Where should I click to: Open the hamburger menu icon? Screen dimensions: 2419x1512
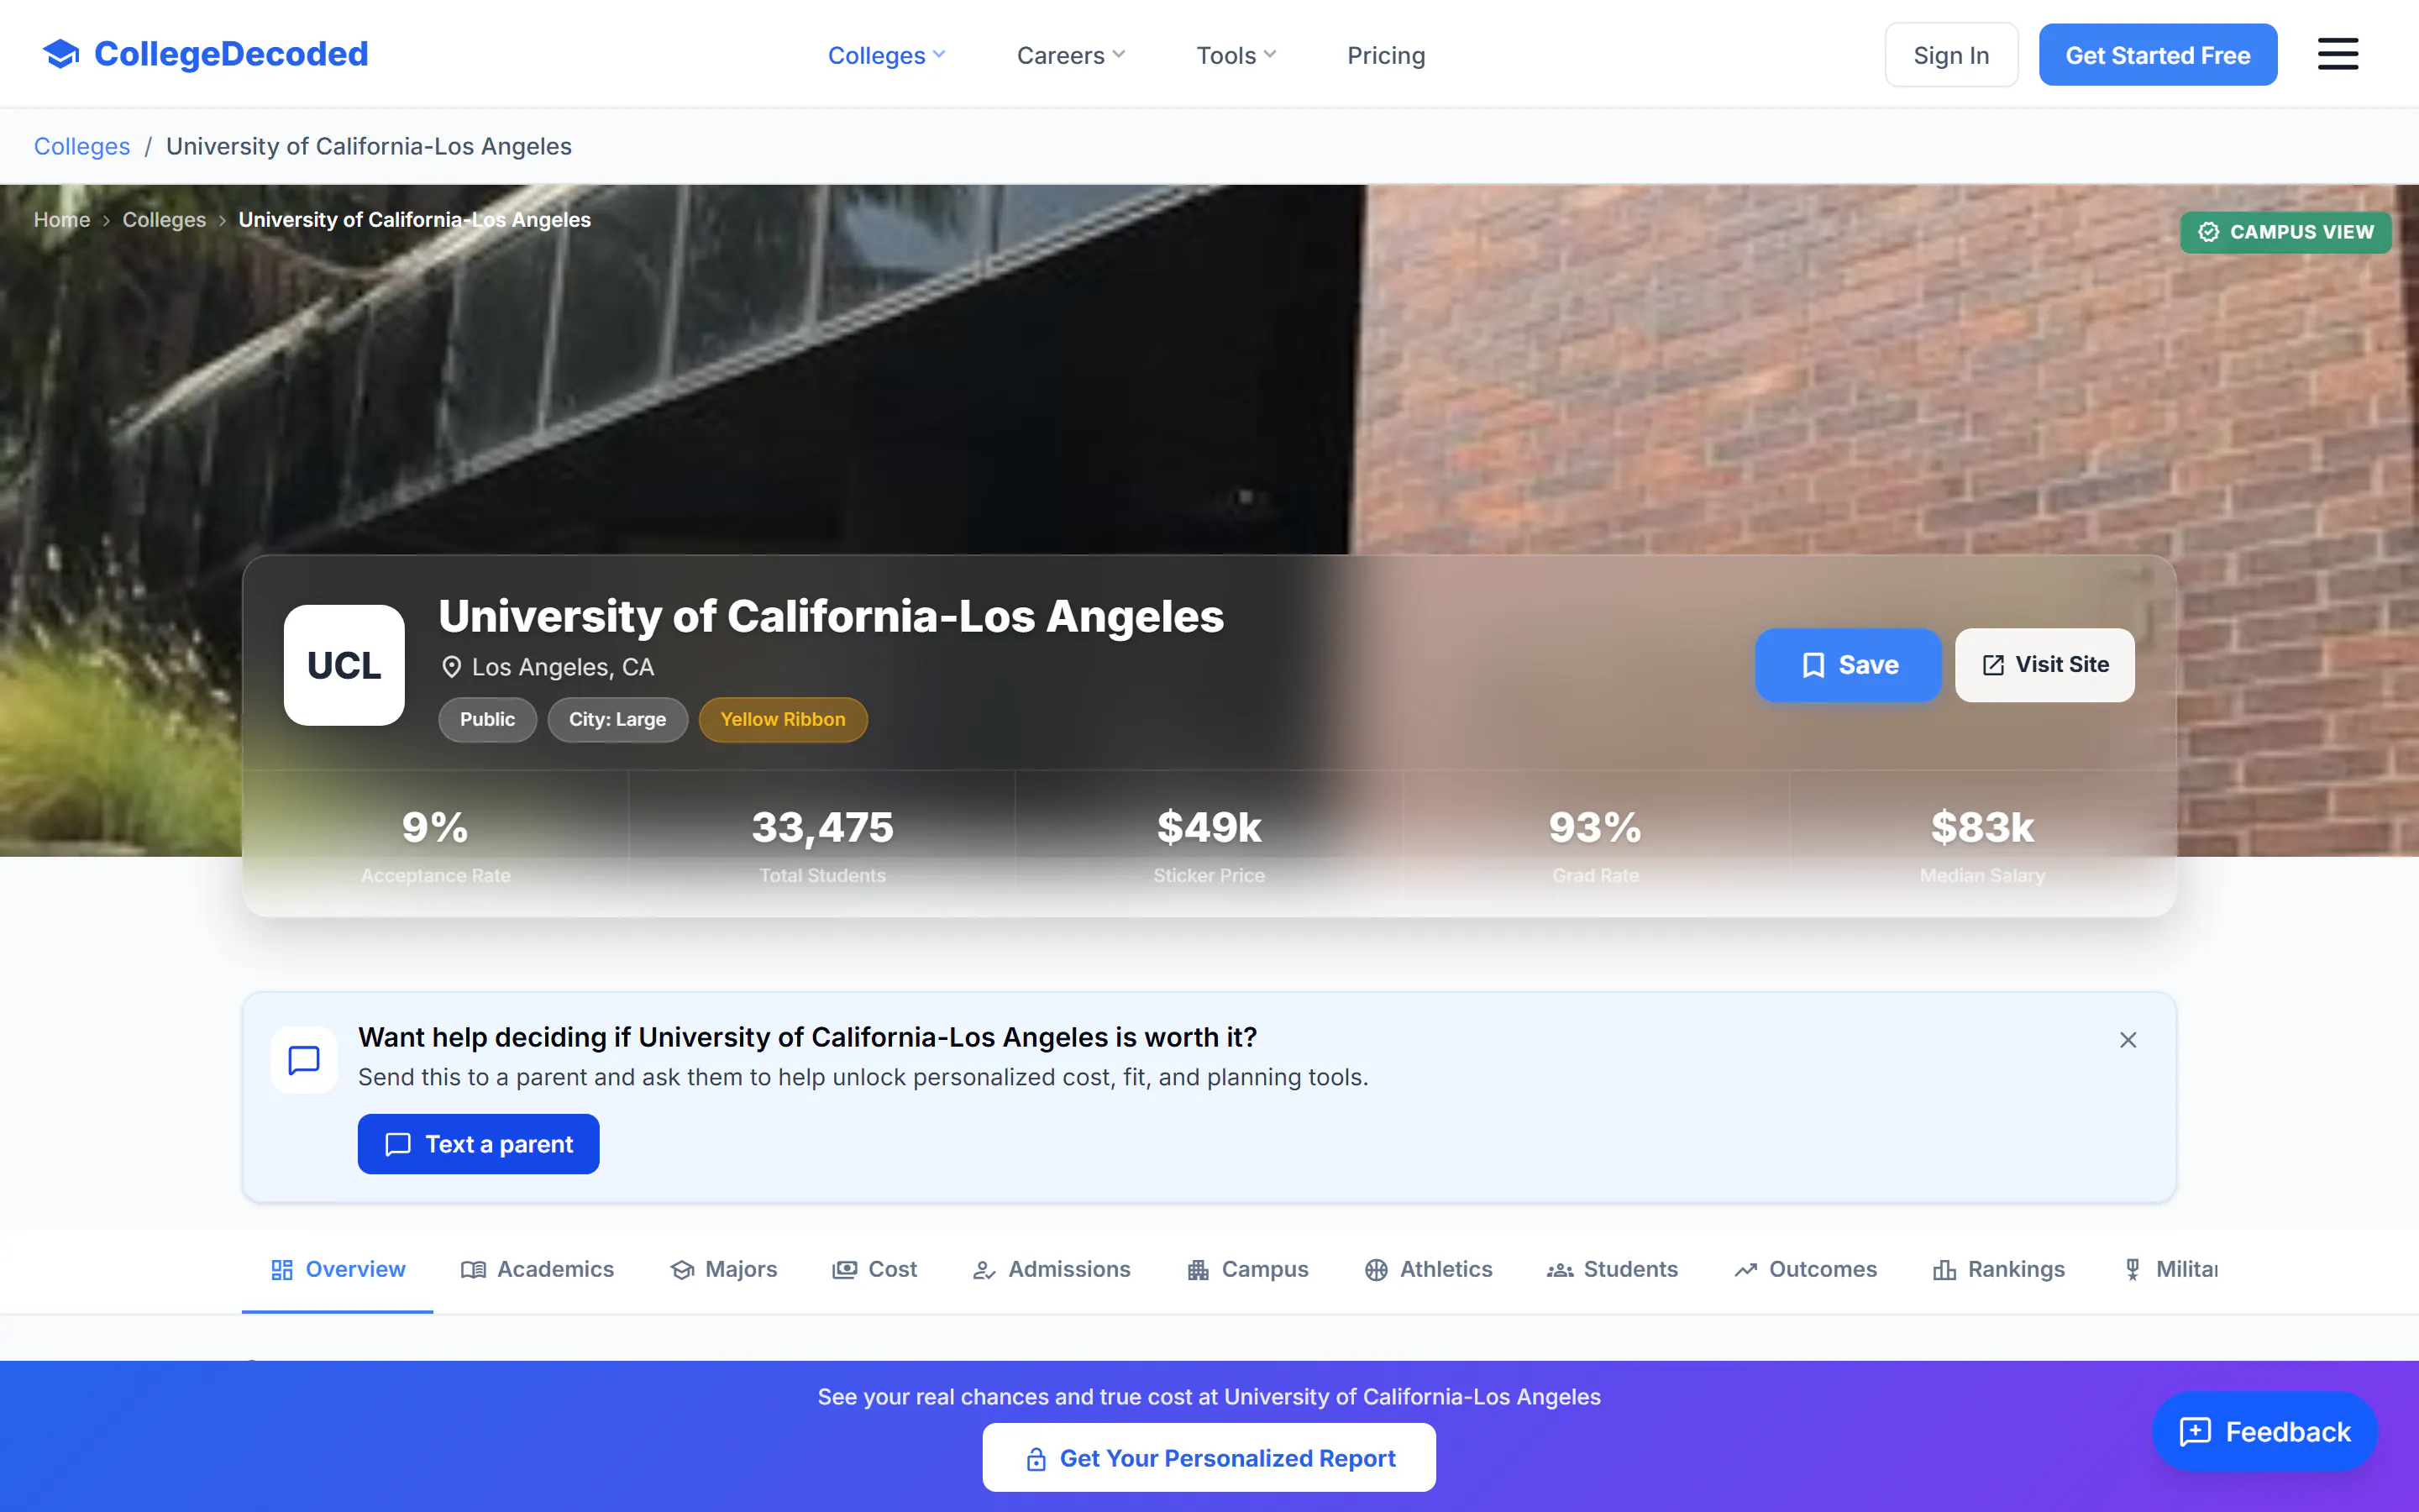point(2338,54)
